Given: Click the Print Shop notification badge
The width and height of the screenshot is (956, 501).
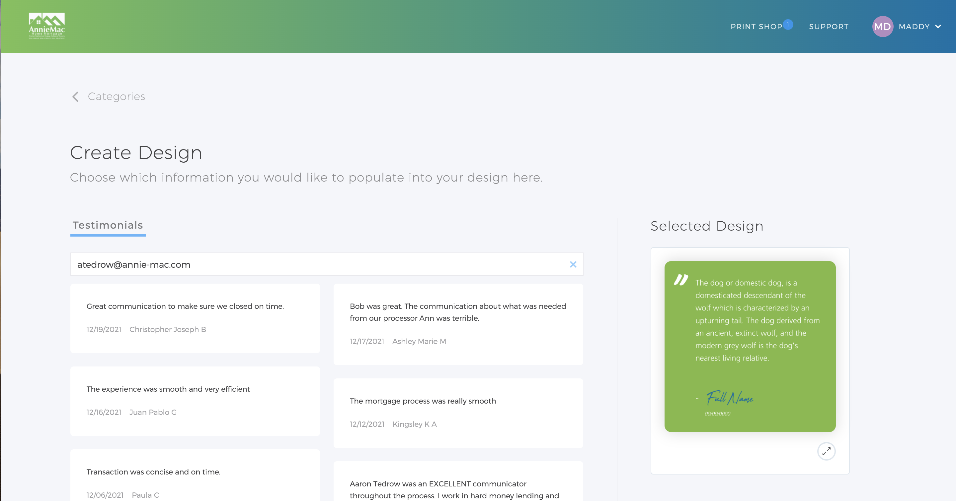Looking at the screenshot, I should pos(788,25).
